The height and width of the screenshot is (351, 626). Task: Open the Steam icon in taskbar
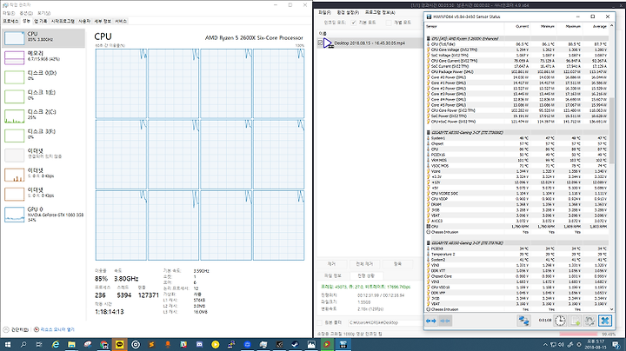(x=295, y=345)
